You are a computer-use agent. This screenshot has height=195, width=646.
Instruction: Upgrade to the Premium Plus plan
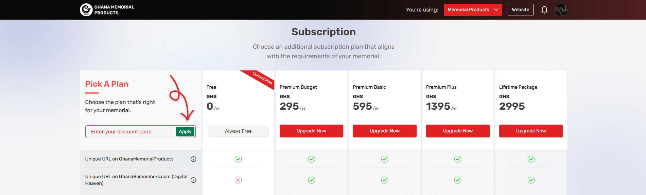tap(457, 131)
